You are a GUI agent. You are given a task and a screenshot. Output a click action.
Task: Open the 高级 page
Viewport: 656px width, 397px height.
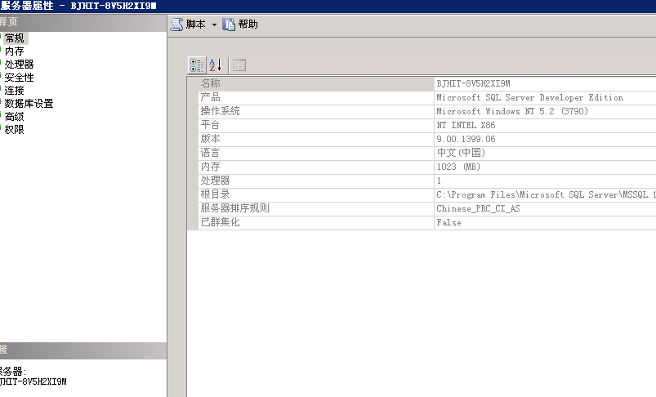click(15, 117)
